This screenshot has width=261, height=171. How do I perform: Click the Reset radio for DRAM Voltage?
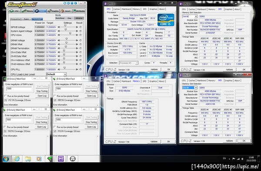(80, 40)
